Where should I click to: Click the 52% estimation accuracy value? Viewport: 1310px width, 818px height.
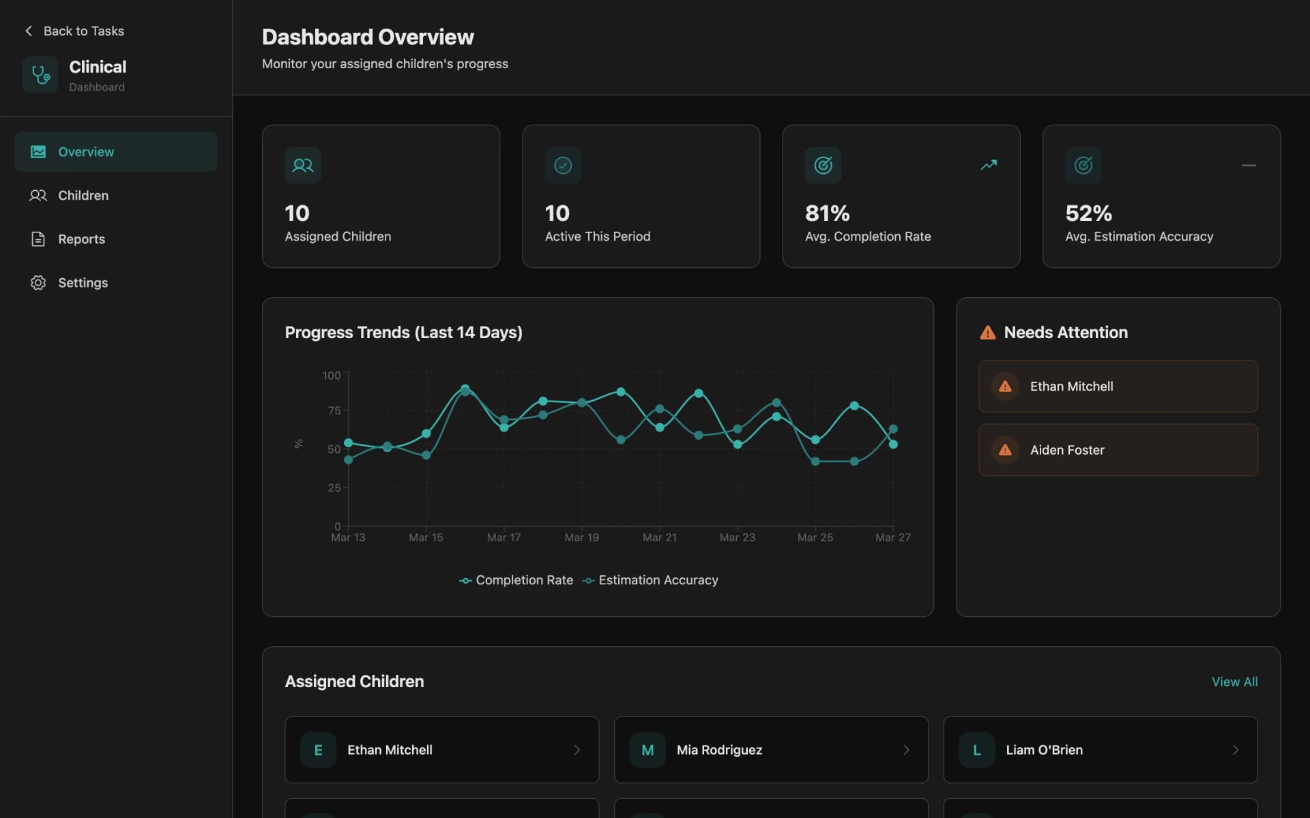click(1088, 213)
